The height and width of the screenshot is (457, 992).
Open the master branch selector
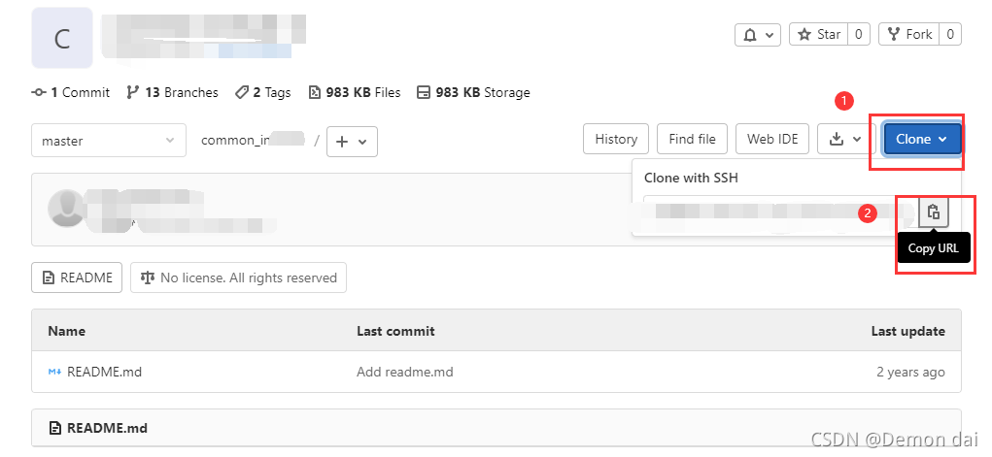pyautogui.click(x=109, y=141)
